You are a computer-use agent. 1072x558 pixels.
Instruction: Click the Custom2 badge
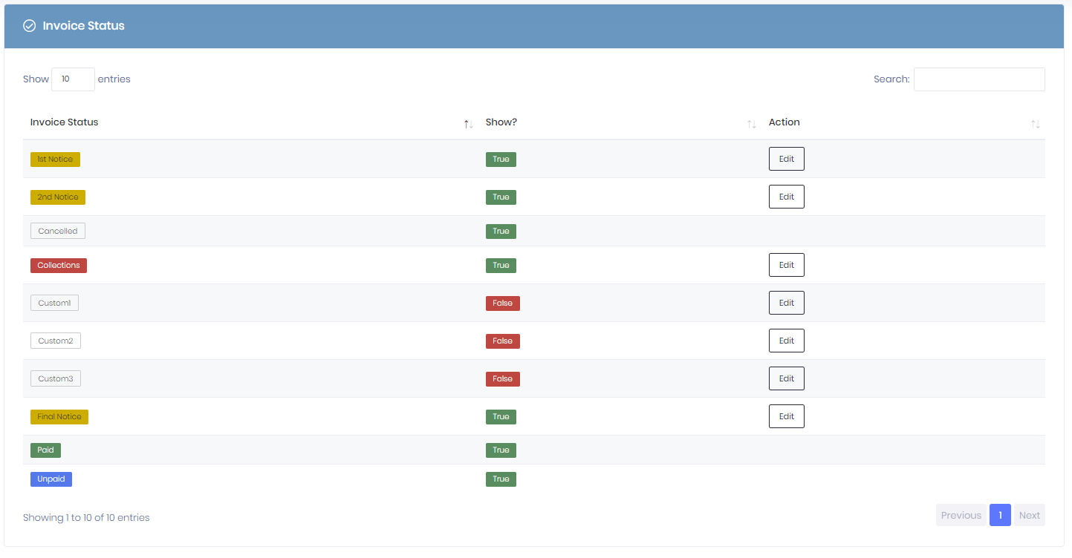(56, 341)
